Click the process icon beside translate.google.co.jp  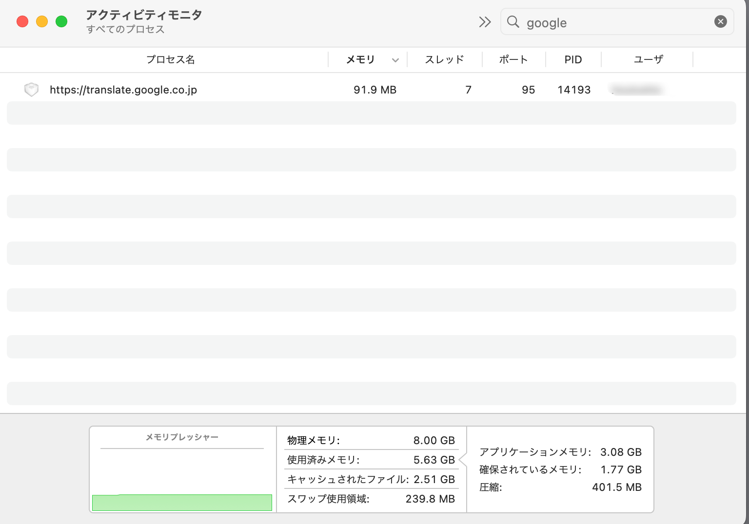(x=31, y=90)
